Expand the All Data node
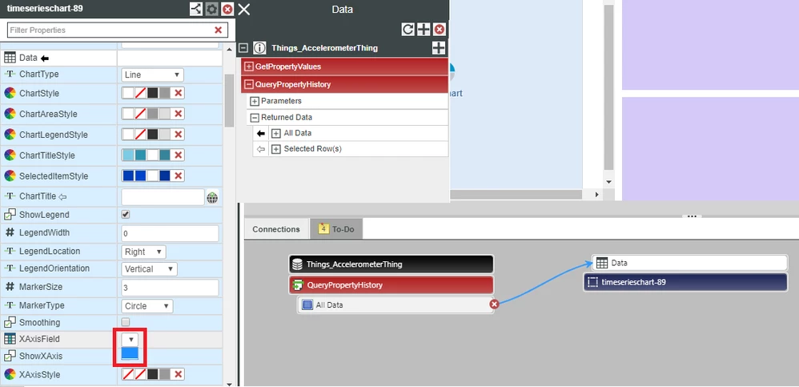The height and width of the screenshot is (387, 799). (276, 133)
